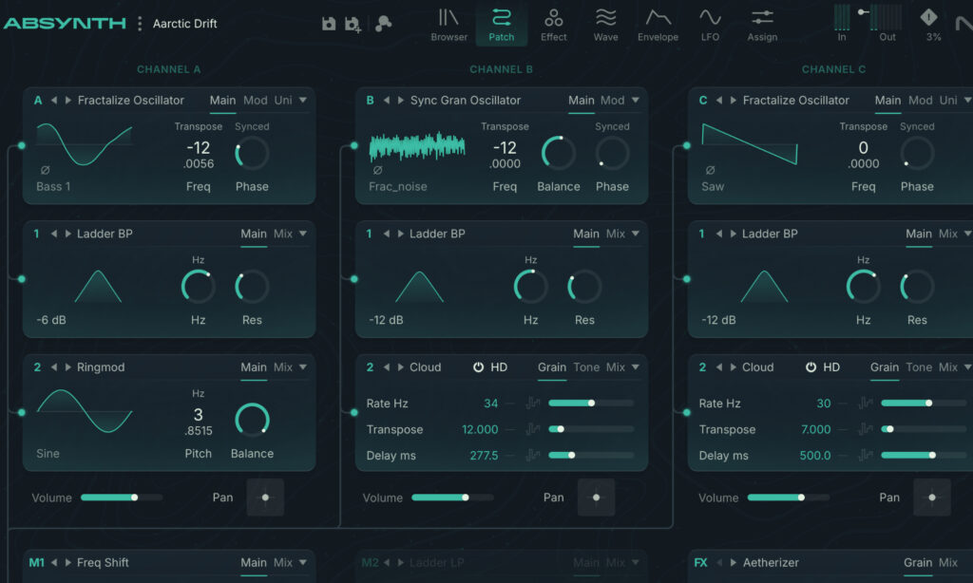Open the Assign page
Image resolution: width=973 pixels, height=583 pixels.
[762, 25]
